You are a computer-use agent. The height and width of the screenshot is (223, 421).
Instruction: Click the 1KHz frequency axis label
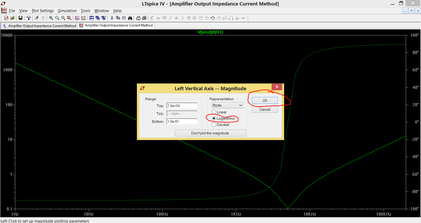pos(236,214)
